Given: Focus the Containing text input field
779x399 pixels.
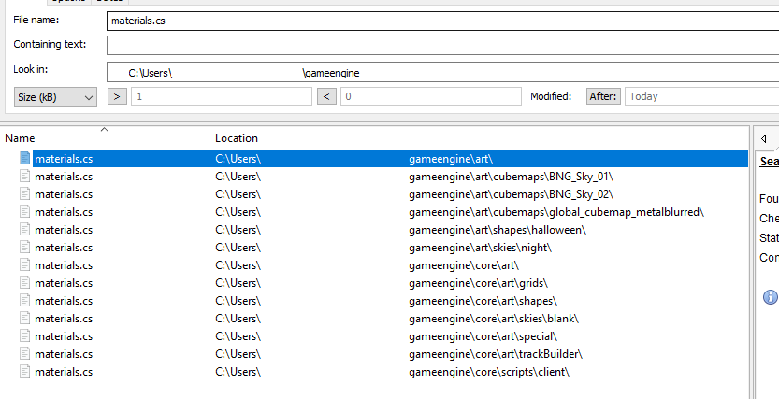Looking at the screenshot, I should tap(442, 45).
